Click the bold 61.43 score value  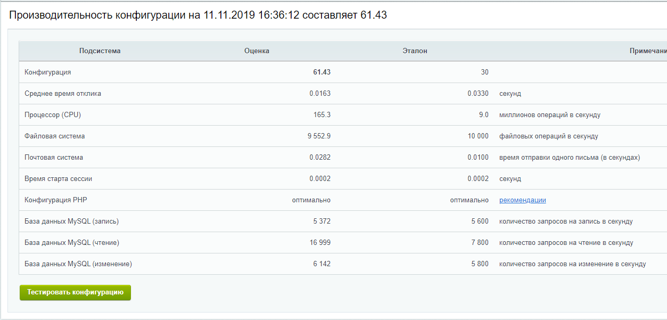(x=322, y=72)
